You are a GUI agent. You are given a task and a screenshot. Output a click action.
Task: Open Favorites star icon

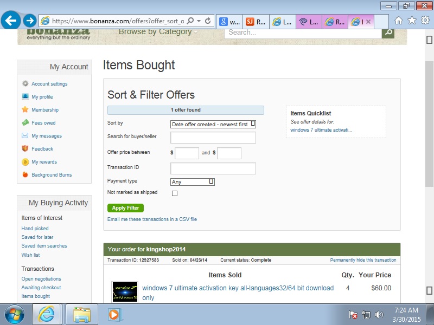pyautogui.click(x=412, y=21)
